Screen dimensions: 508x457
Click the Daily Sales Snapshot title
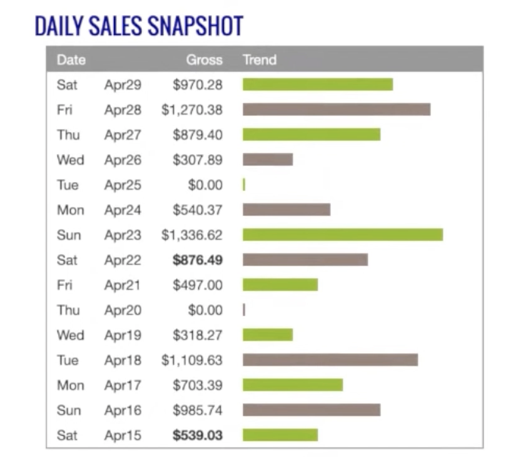pyautogui.click(x=138, y=26)
